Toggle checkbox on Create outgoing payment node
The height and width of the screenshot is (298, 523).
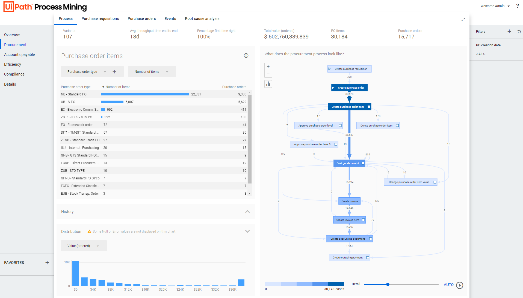[x=368, y=258]
